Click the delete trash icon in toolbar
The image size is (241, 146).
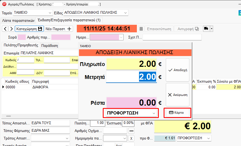141,29
